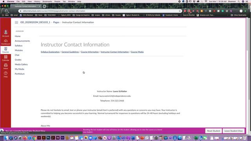Open the Account icon in Canvas sidebar
The height and width of the screenshot is (141, 251).
coord(5,33)
